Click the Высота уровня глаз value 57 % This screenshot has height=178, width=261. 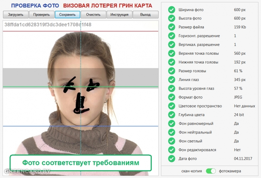click(x=238, y=89)
